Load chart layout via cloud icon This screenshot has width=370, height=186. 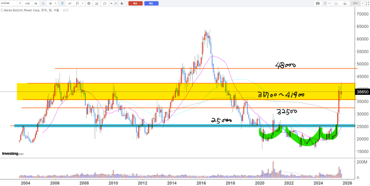click(336, 3)
